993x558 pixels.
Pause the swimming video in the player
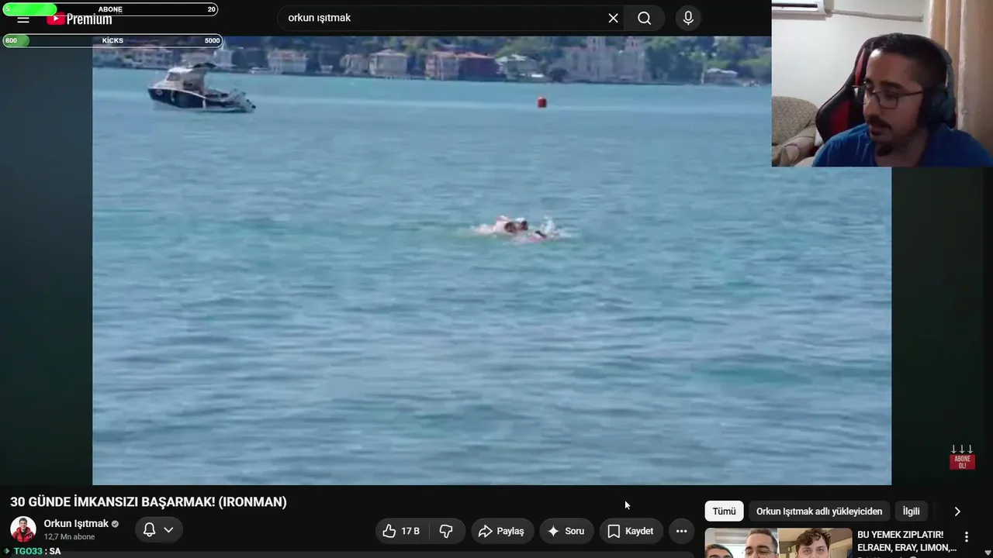tap(492, 260)
